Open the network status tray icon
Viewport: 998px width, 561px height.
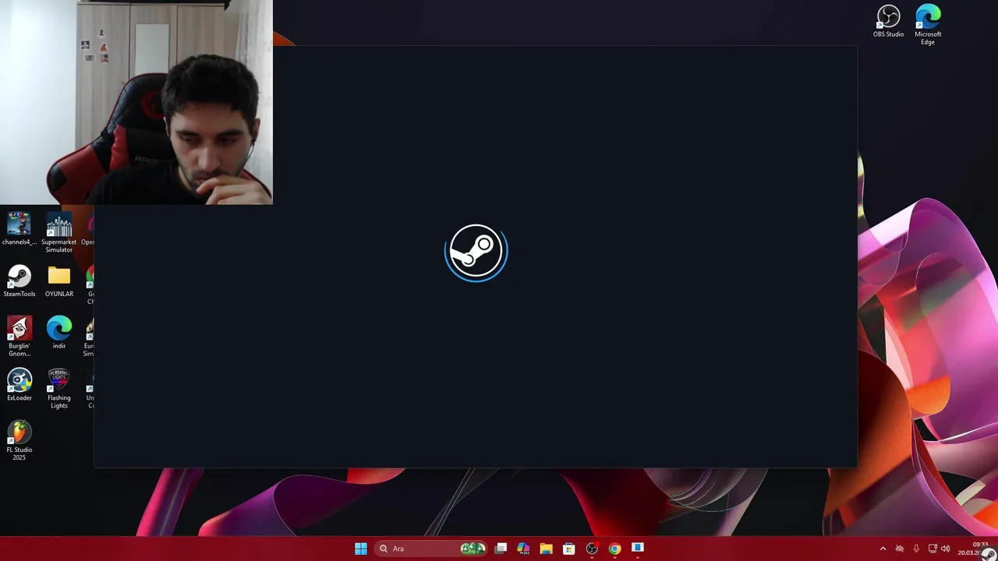click(x=933, y=549)
